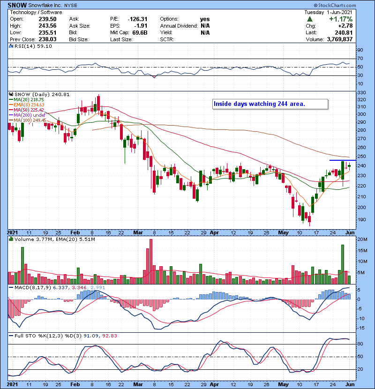The height and width of the screenshot is (389, 375).
Task: Click the Annual Dividend label
Action: click(x=179, y=26)
